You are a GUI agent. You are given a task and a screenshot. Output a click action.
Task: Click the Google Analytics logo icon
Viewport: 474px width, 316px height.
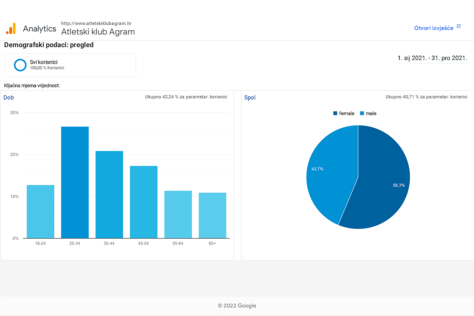point(11,28)
